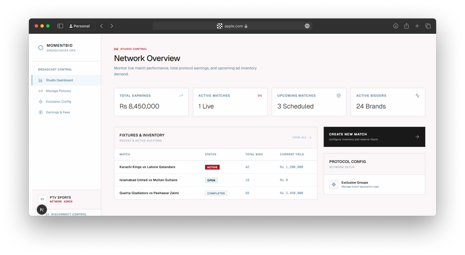This screenshot has height=255, width=465.
Task: Click the MomentBid hexagon logo icon
Action: click(x=41, y=48)
